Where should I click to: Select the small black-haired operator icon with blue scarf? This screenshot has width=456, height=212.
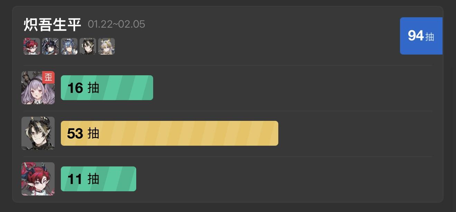pos(50,46)
